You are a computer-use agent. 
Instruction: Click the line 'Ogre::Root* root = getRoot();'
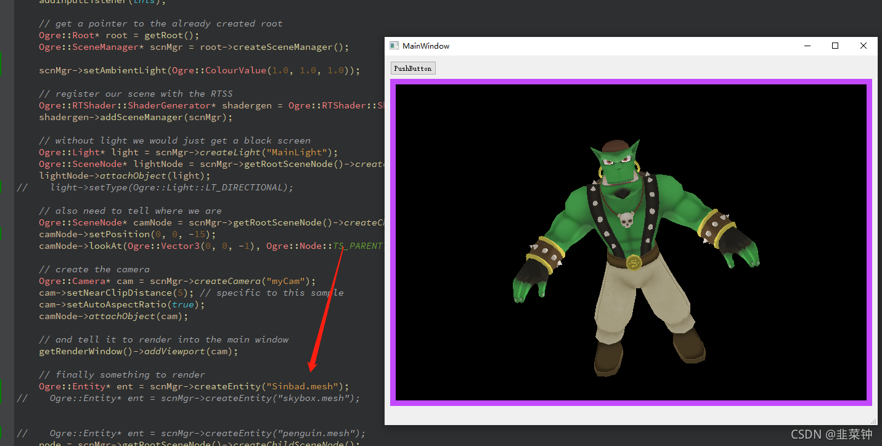coord(119,35)
